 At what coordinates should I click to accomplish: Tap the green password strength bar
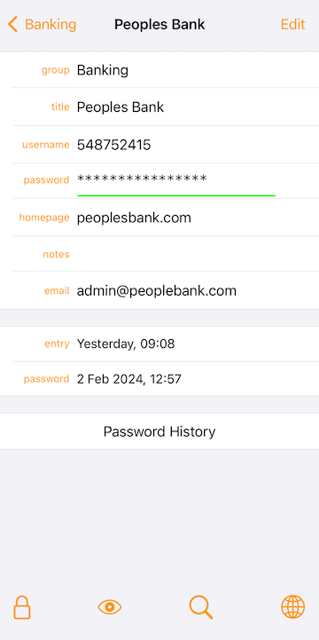[176, 195]
